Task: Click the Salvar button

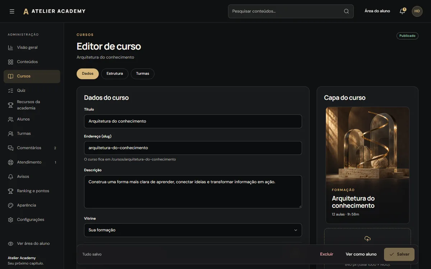Action: coord(399,254)
